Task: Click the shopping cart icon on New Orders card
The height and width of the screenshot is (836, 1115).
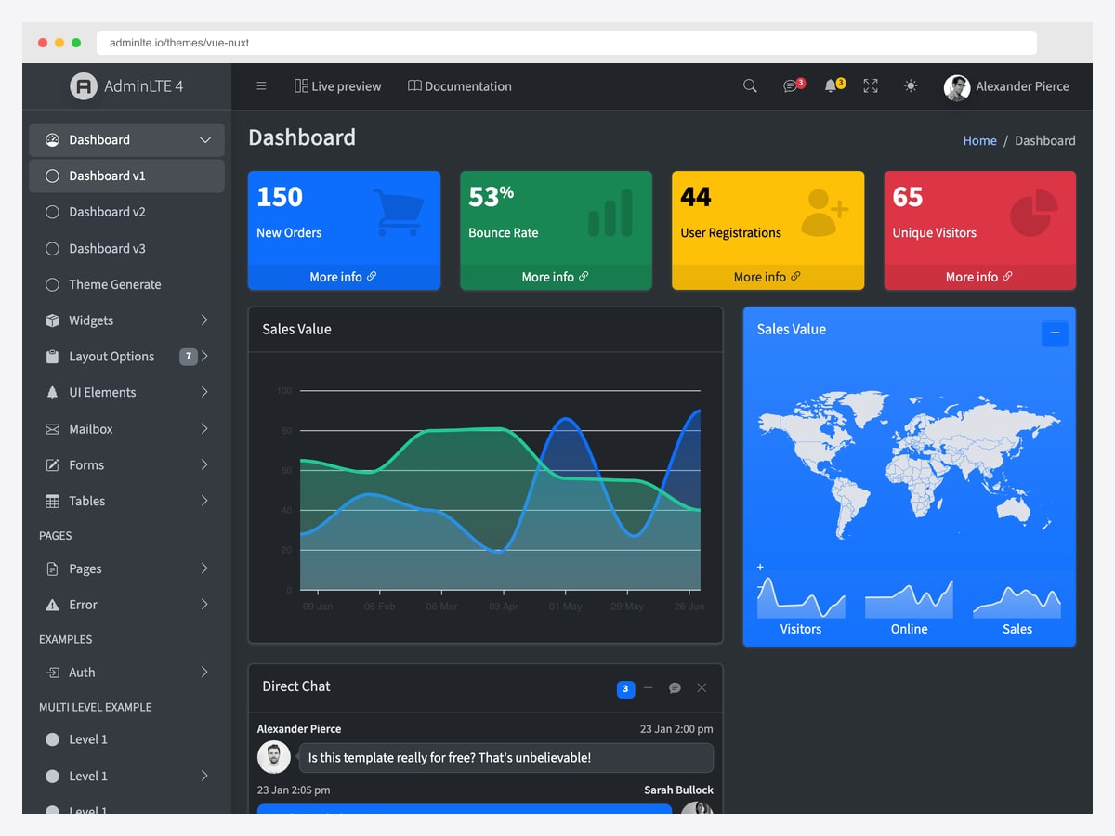Action: point(398,213)
